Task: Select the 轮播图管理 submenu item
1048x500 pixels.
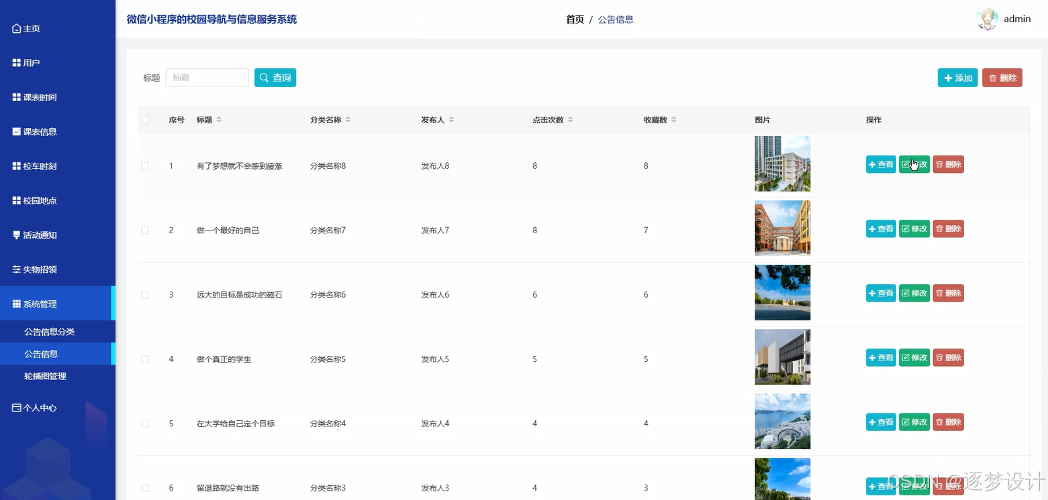Action: click(58, 376)
